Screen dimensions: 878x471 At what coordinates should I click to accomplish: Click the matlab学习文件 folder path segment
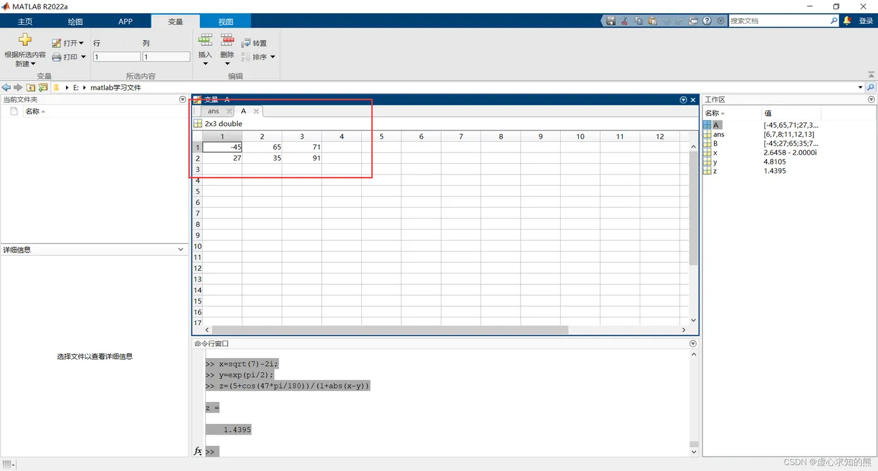click(x=116, y=88)
